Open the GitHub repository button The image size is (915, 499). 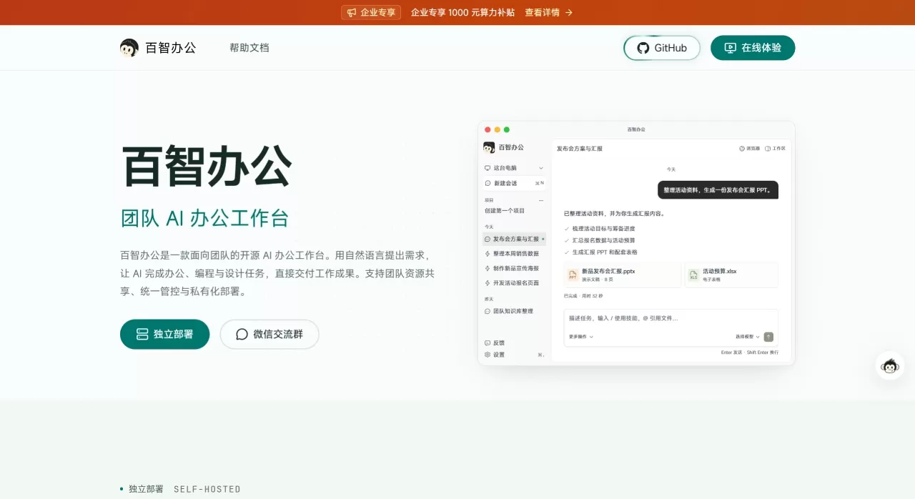(x=662, y=48)
